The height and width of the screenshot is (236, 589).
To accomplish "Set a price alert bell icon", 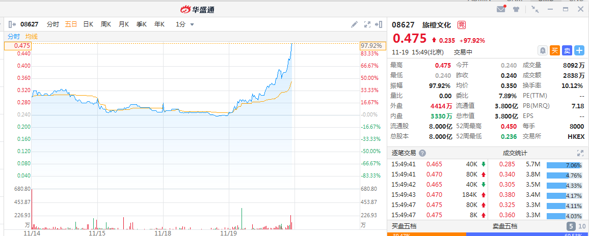I will tap(543, 50).
